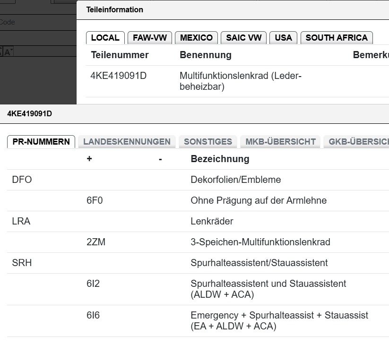Switch to the SAIC VW tab

(x=243, y=38)
